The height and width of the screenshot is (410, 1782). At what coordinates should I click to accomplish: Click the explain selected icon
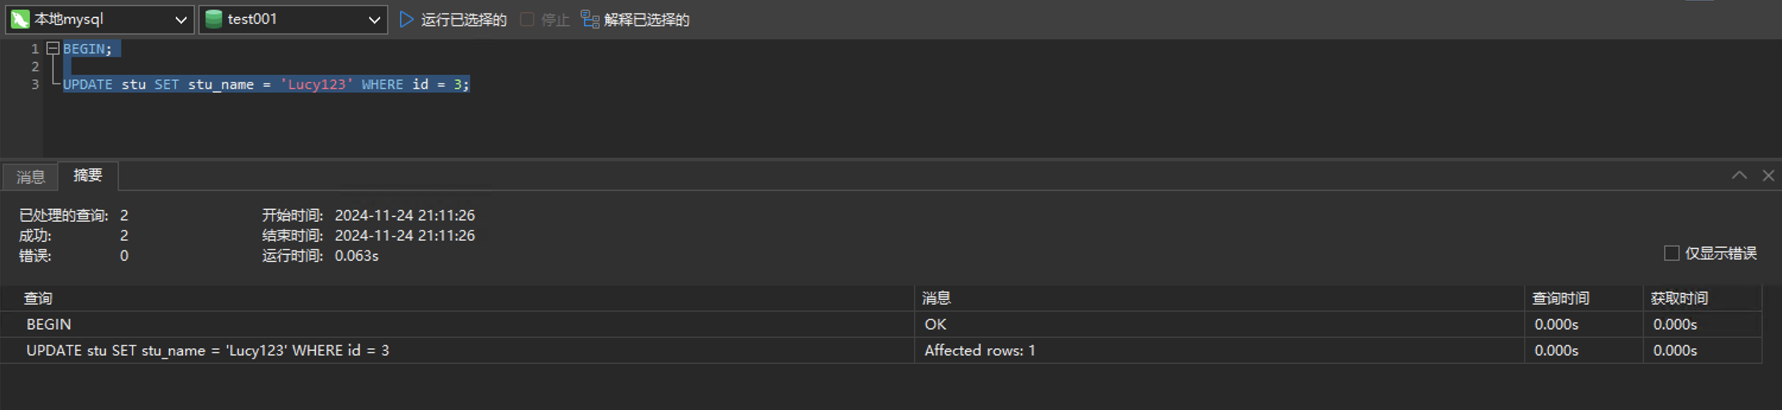point(589,20)
